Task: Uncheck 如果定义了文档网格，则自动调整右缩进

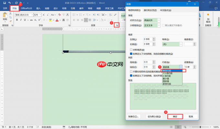Action: click(x=131, y=54)
